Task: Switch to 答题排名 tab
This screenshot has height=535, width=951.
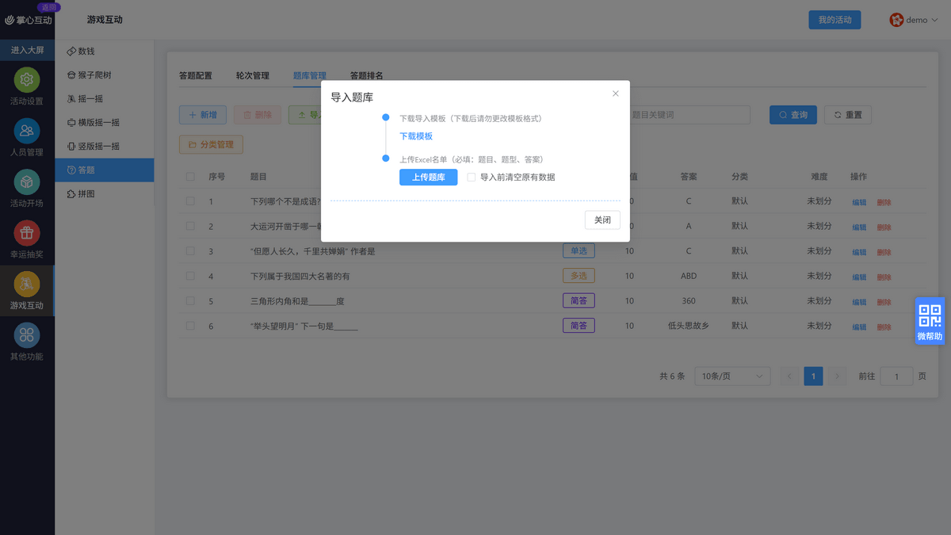Action: [x=367, y=76]
